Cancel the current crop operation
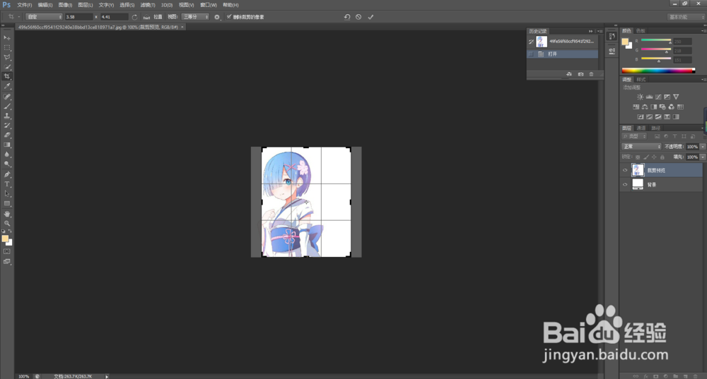The width and height of the screenshot is (707, 379). point(358,17)
